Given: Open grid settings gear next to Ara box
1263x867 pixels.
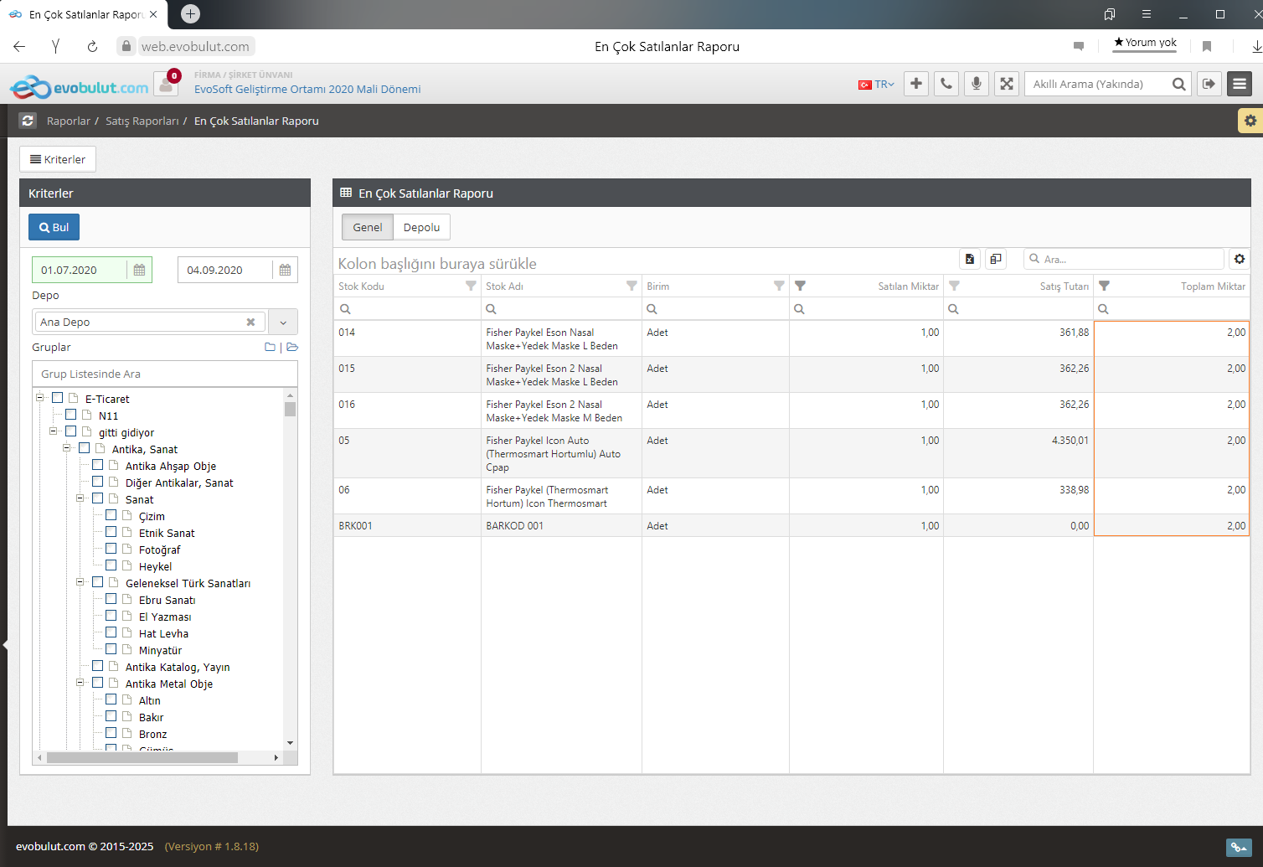Looking at the screenshot, I should tap(1240, 260).
